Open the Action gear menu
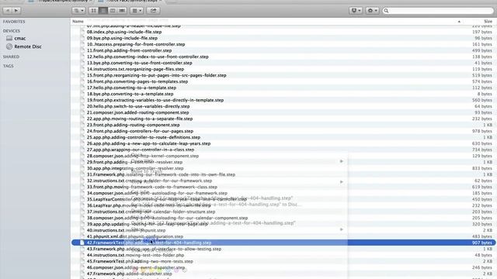The image size is (497, 279). pyautogui.click(x=372, y=10)
